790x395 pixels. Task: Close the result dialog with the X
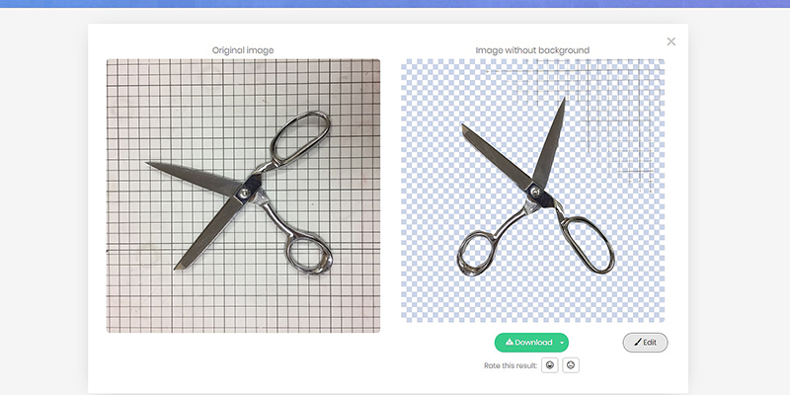pyautogui.click(x=671, y=41)
